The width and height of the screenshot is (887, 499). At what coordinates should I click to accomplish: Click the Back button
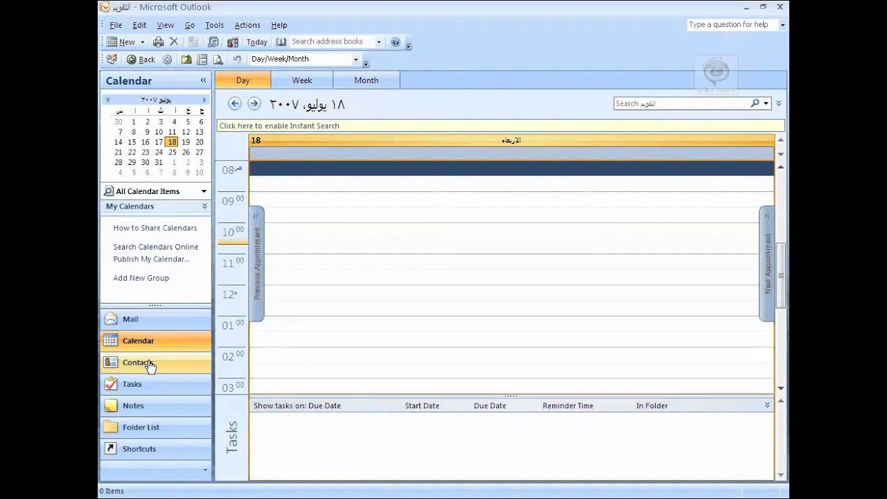click(141, 60)
